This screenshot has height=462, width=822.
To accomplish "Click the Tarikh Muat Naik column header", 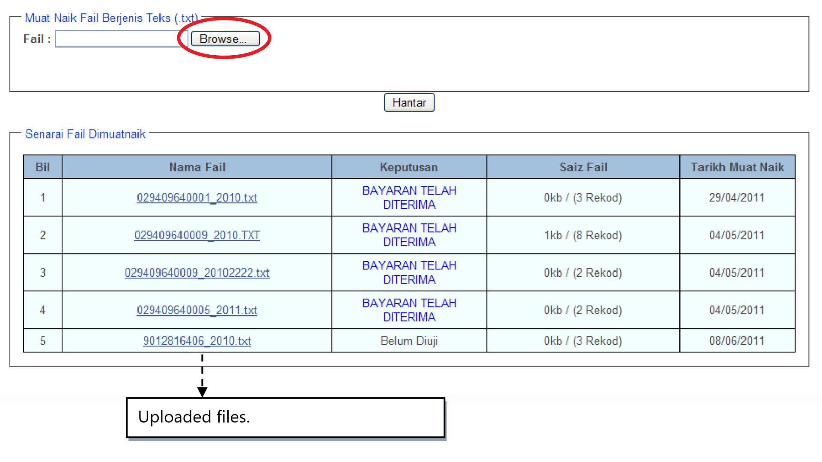I will point(737,167).
